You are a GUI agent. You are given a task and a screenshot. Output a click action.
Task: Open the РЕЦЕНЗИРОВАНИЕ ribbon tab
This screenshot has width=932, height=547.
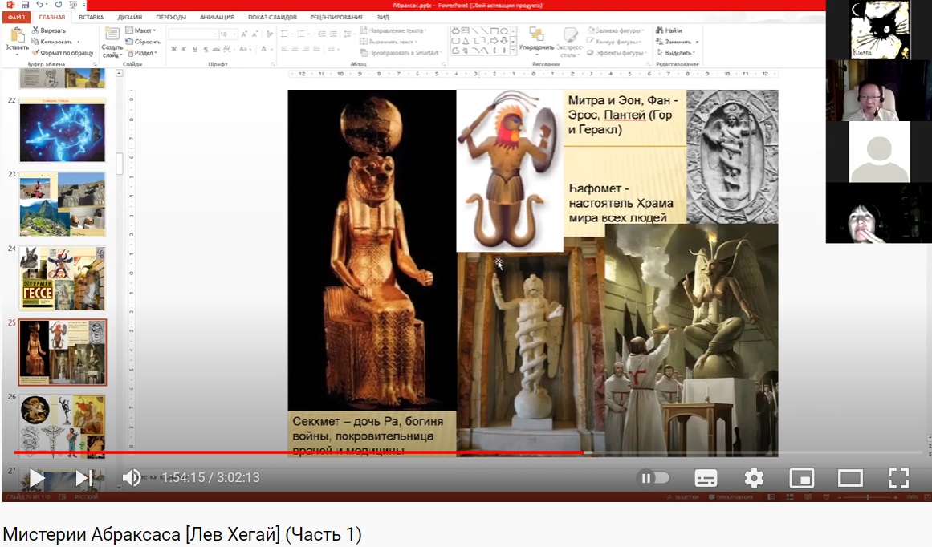336,17
